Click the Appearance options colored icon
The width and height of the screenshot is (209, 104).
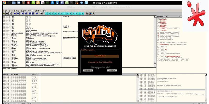(90, 14)
